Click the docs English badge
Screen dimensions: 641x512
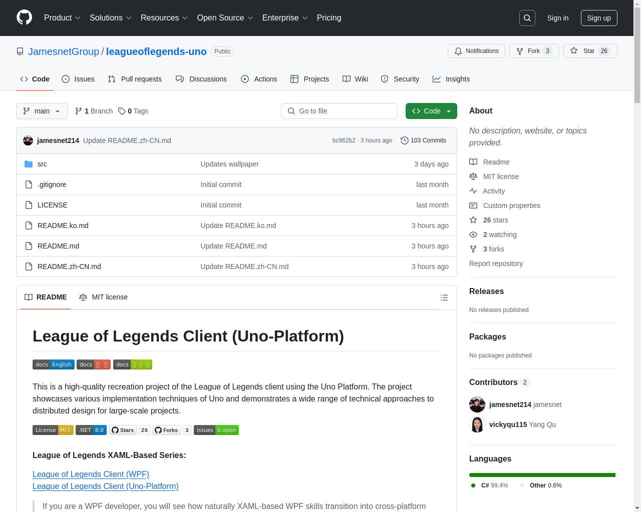point(54,364)
